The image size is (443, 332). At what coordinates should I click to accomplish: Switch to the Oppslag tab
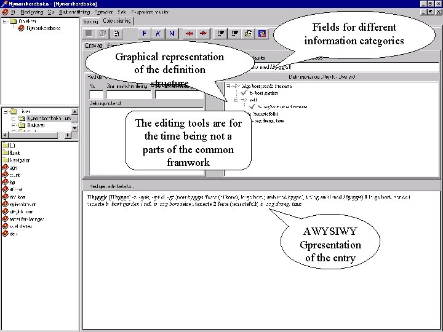pyautogui.click(x=94, y=45)
